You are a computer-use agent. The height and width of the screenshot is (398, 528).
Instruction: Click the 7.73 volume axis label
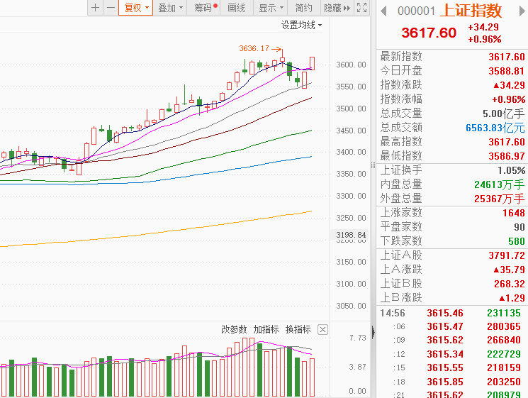point(358,338)
